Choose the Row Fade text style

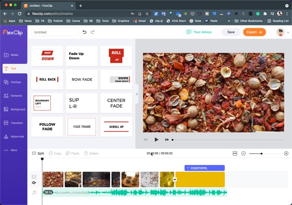[82, 80]
